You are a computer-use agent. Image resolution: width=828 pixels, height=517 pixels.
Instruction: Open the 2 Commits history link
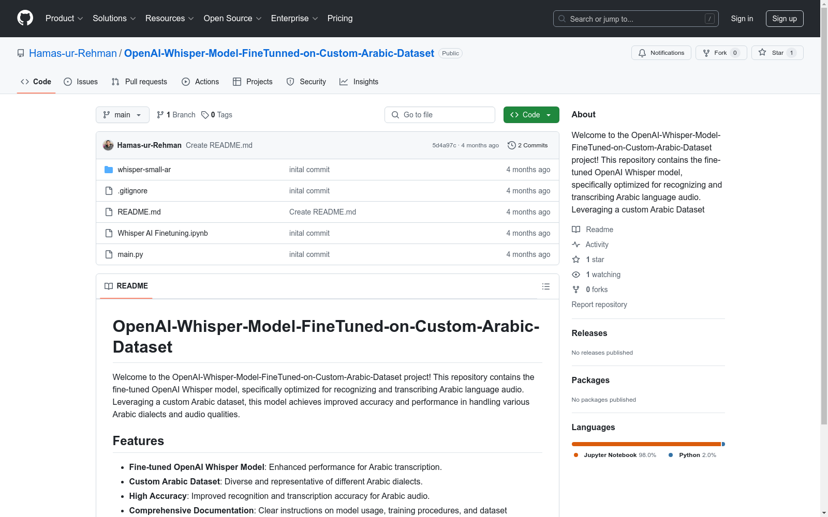[528, 145]
